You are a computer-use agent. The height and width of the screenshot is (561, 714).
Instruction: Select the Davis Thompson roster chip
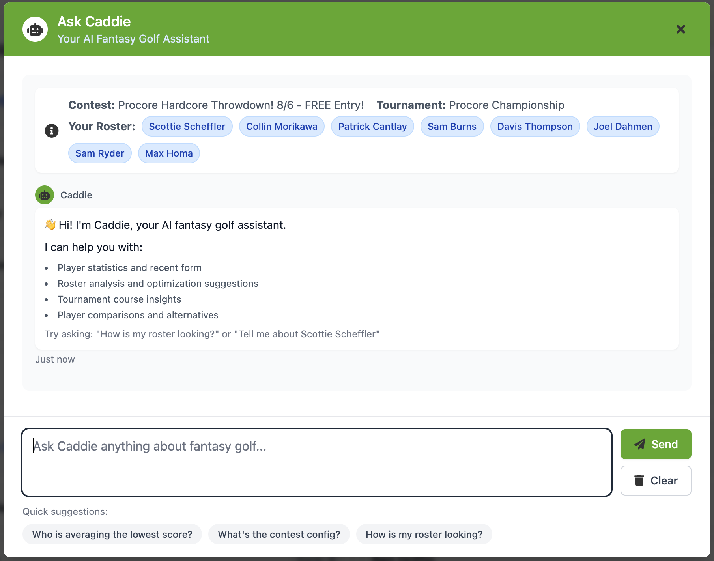click(x=535, y=126)
